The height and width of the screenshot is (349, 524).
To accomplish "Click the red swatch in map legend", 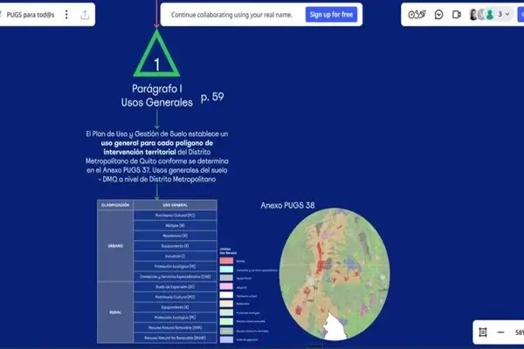I will (x=225, y=260).
